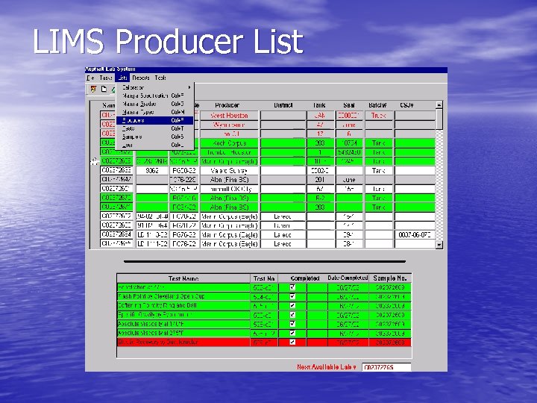The height and width of the screenshot is (403, 537).
Task: Select Samples from the Lists menu
Action: coord(155,137)
